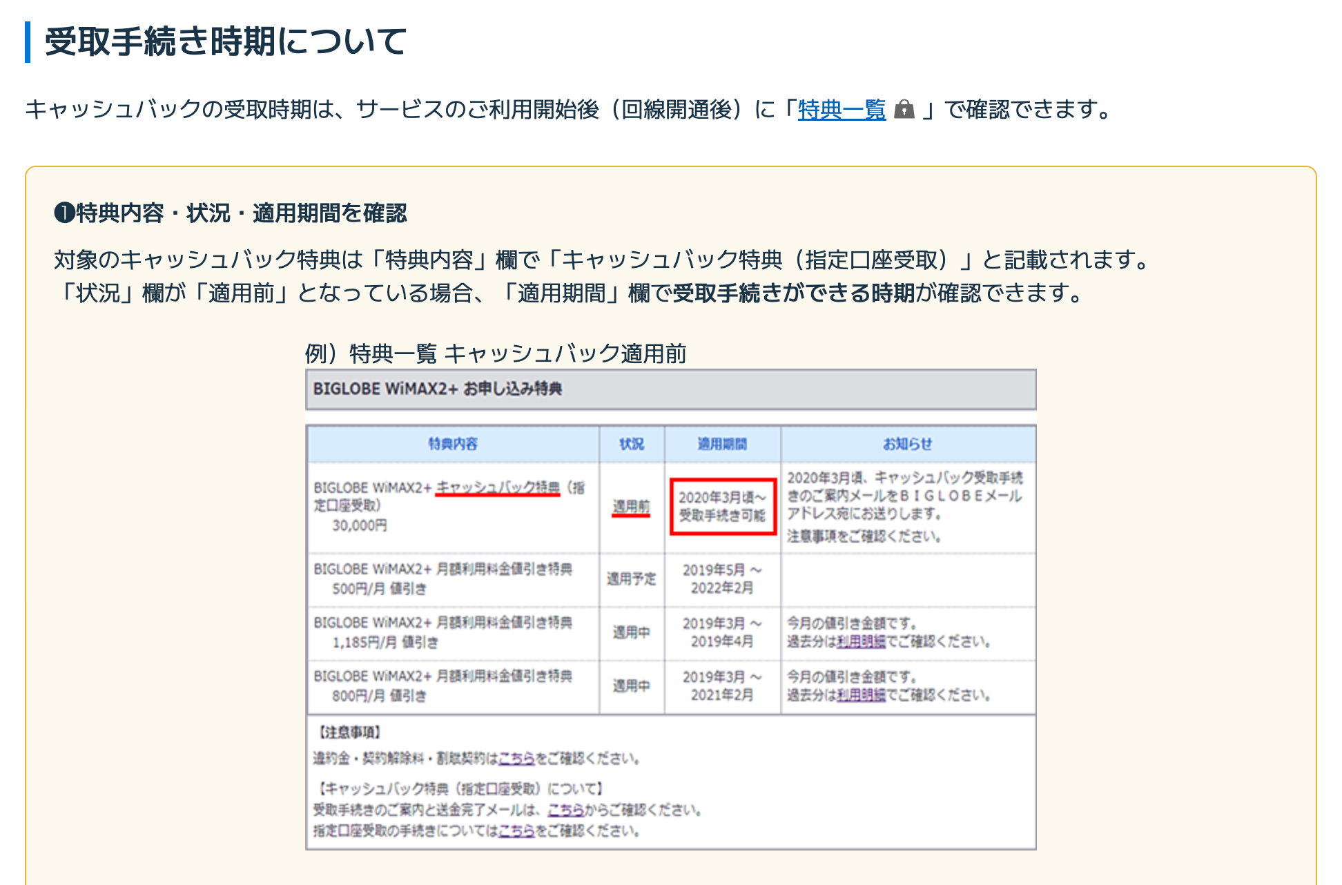The height and width of the screenshot is (885, 1342).
Task: Click the 30,000円 amount in the table
Action: click(x=360, y=525)
